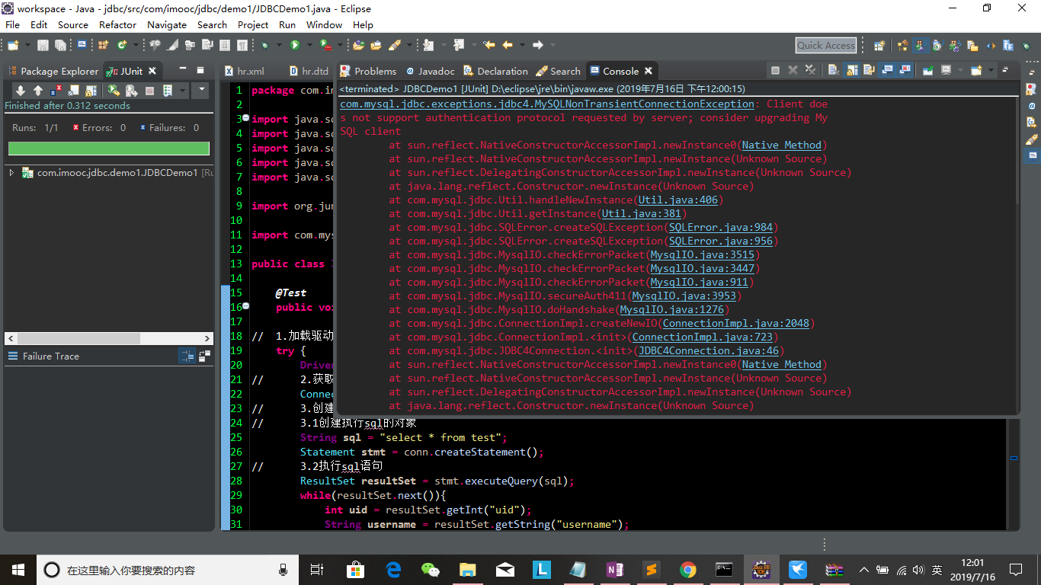This screenshot has width=1041, height=585.
Task: Click the Quick Access search field
Action: pyautogui.click(x=825, y=46)
